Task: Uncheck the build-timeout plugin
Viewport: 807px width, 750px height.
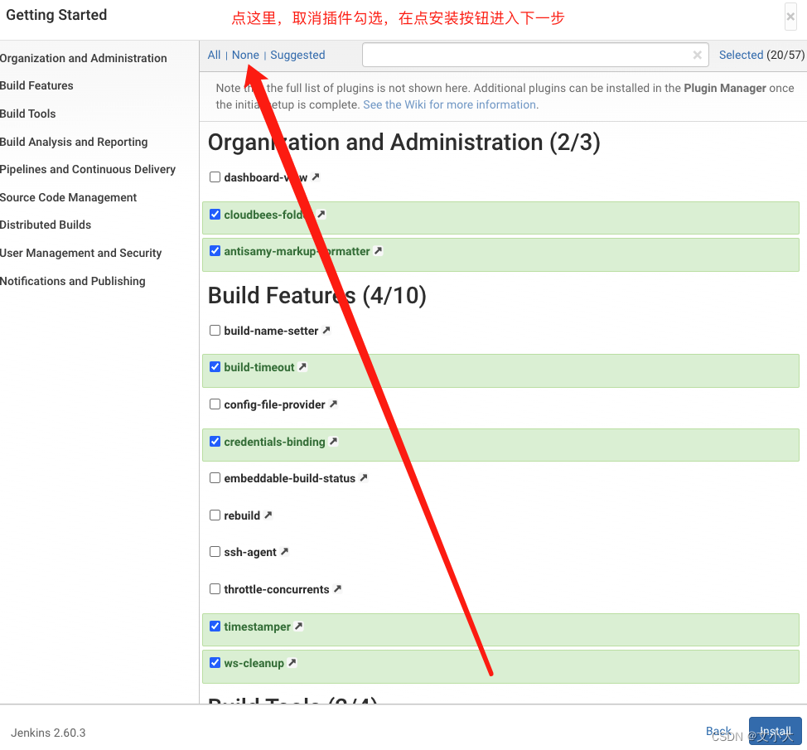Action: pos(215,366)
